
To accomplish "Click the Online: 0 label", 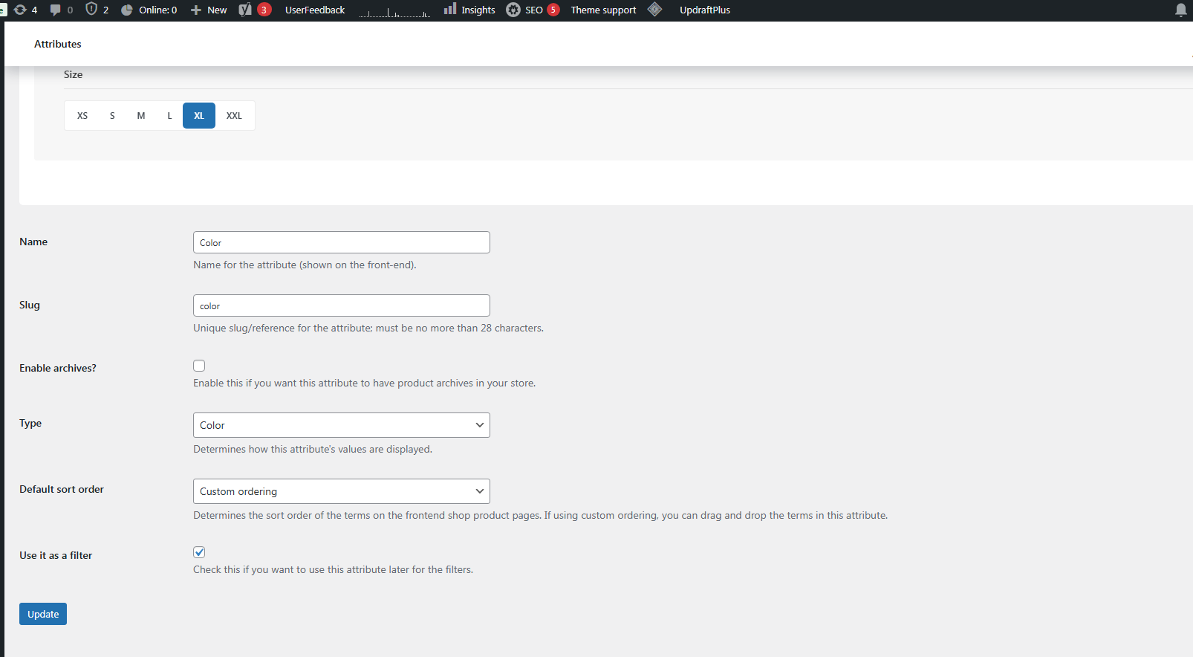I will pos(158,10).
